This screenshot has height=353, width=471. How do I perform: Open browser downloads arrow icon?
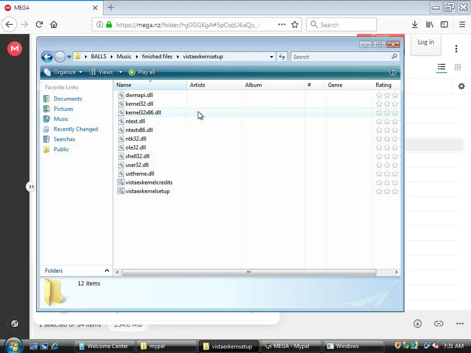[415, 25]
